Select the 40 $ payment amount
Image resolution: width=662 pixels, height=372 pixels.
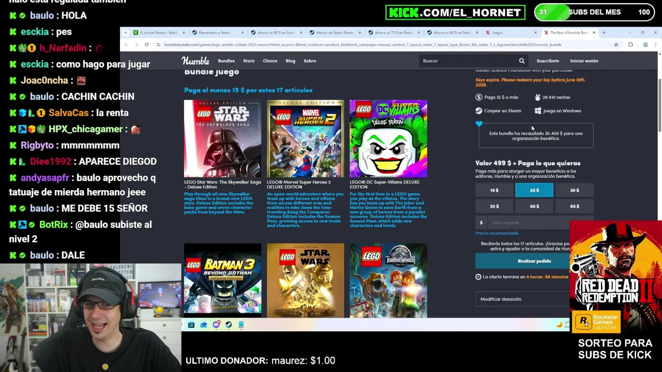point(534,206)
